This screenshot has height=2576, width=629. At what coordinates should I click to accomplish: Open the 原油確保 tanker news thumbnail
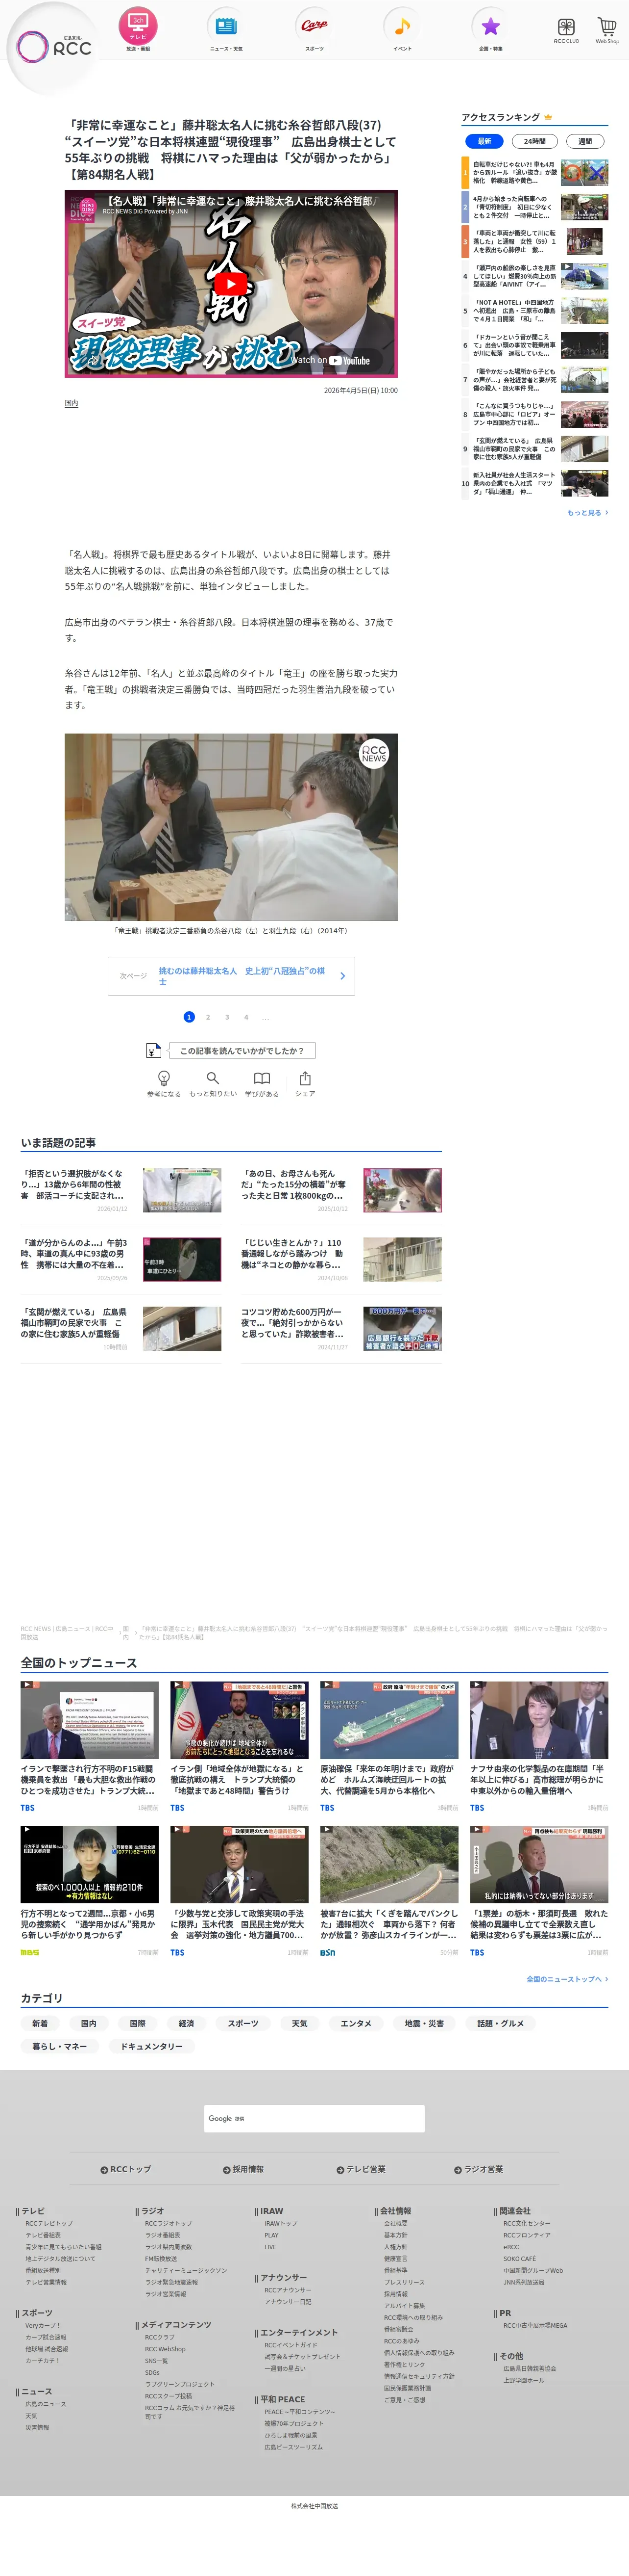389,1720
